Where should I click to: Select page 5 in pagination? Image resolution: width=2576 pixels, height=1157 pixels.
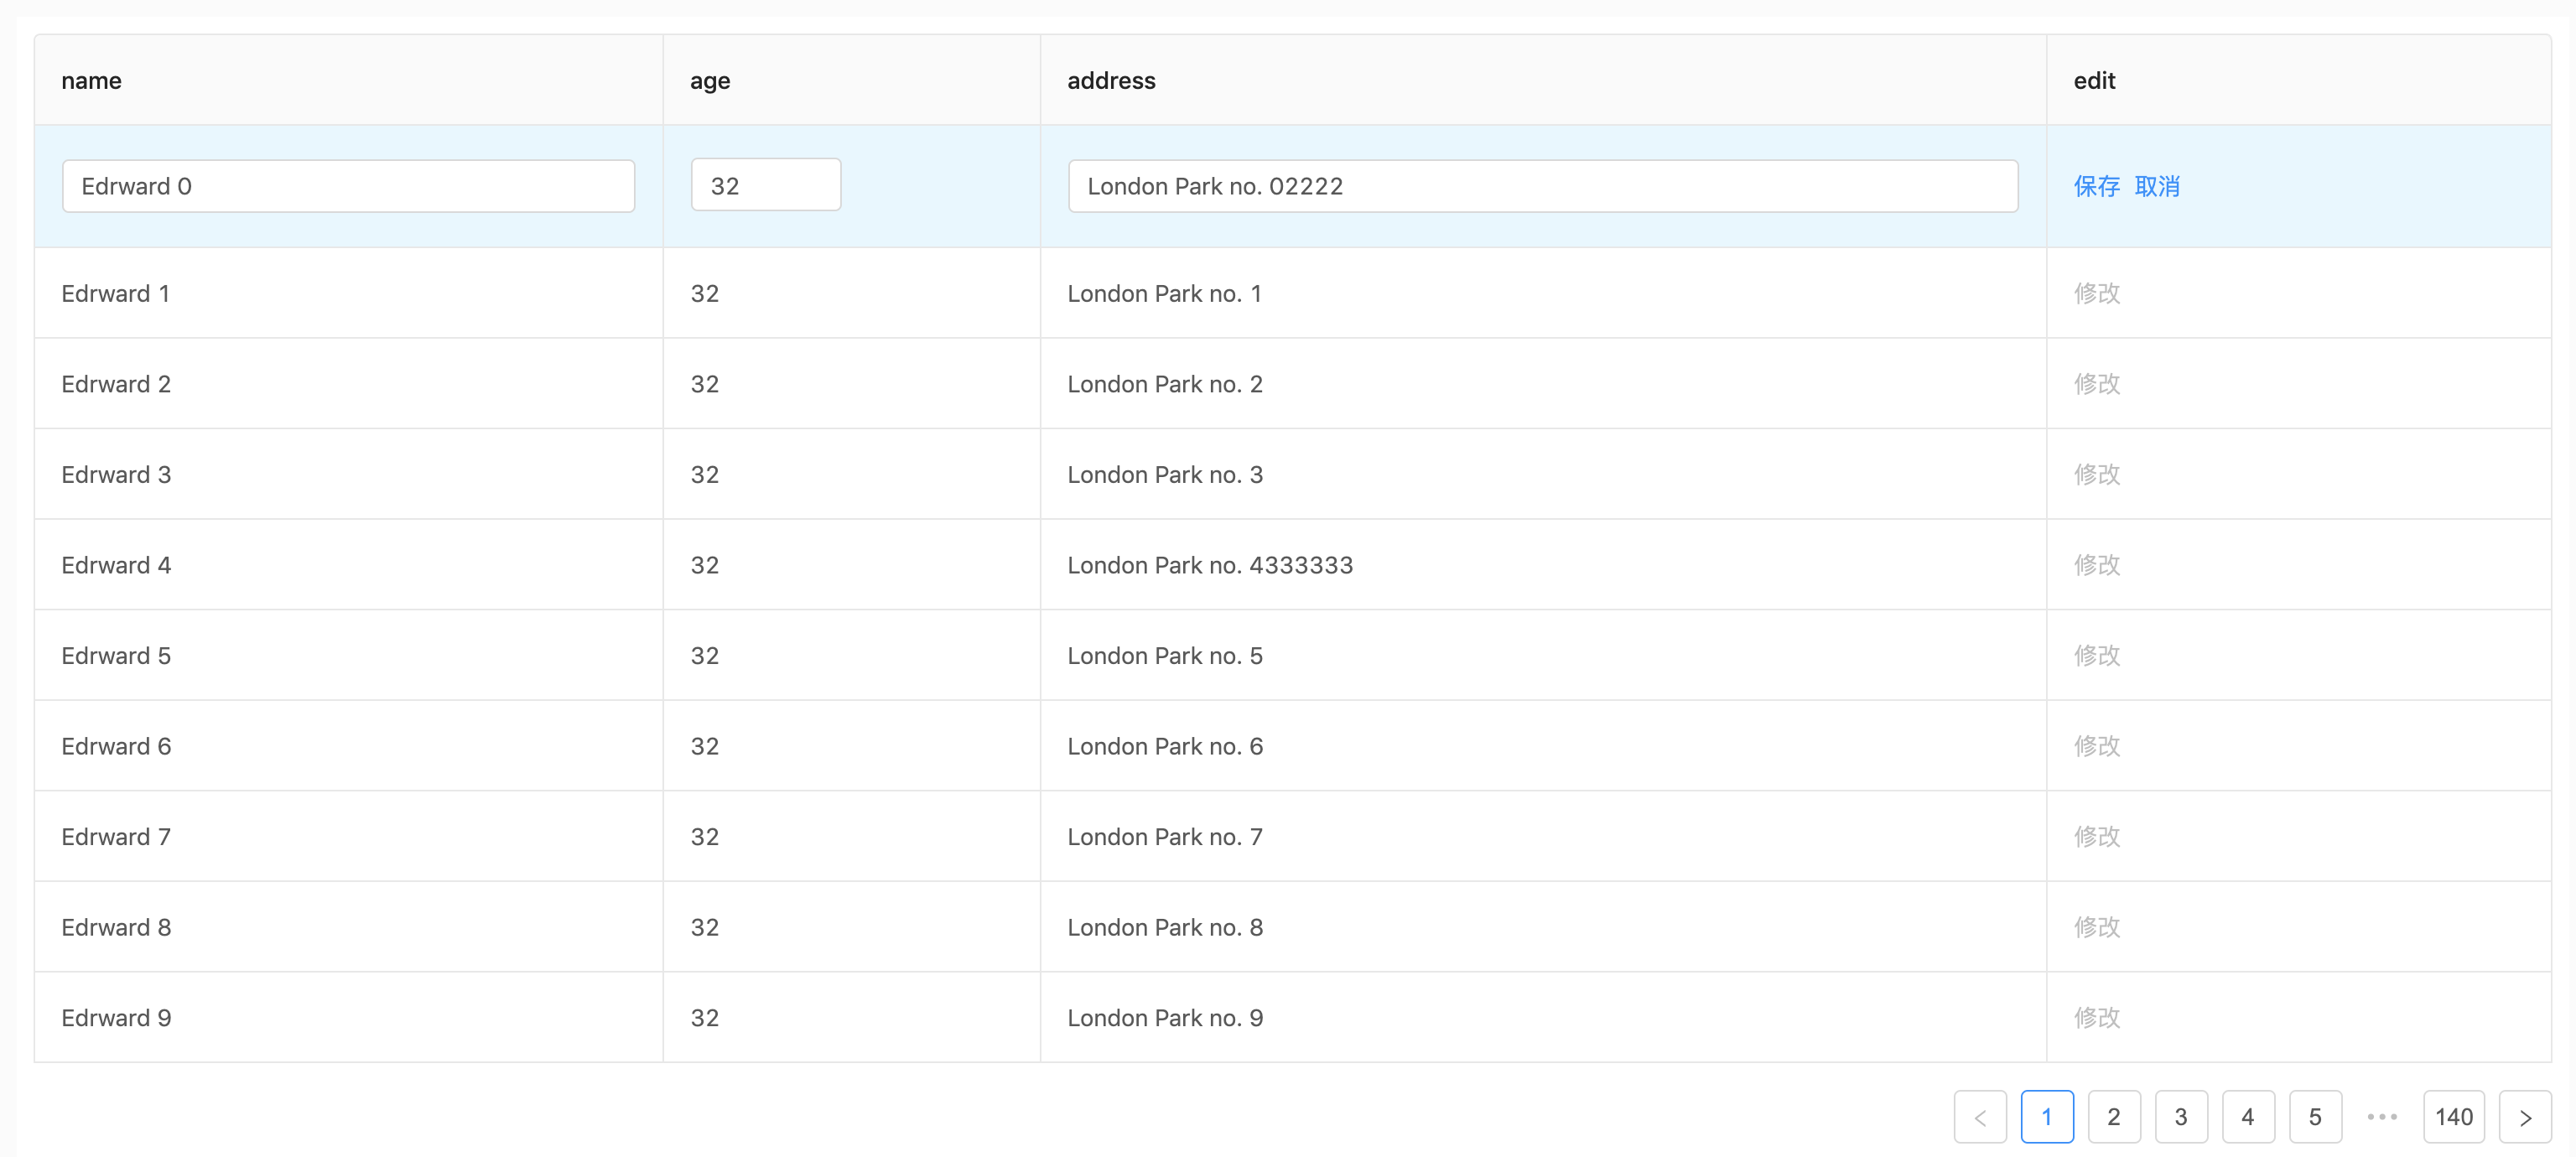pyautogui.click(x=2314, y=1117)
